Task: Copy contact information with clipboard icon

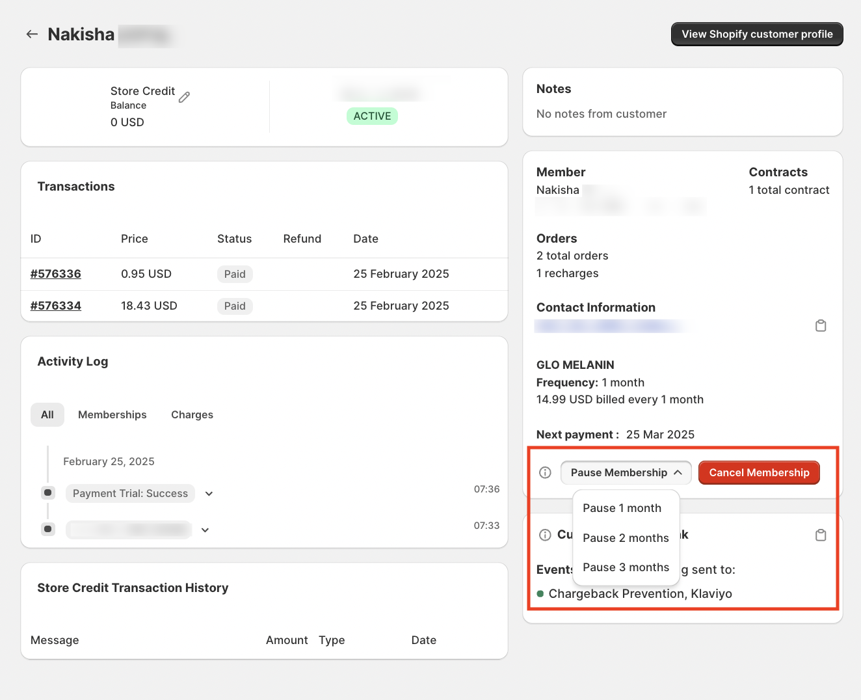Action: [821, 325]
